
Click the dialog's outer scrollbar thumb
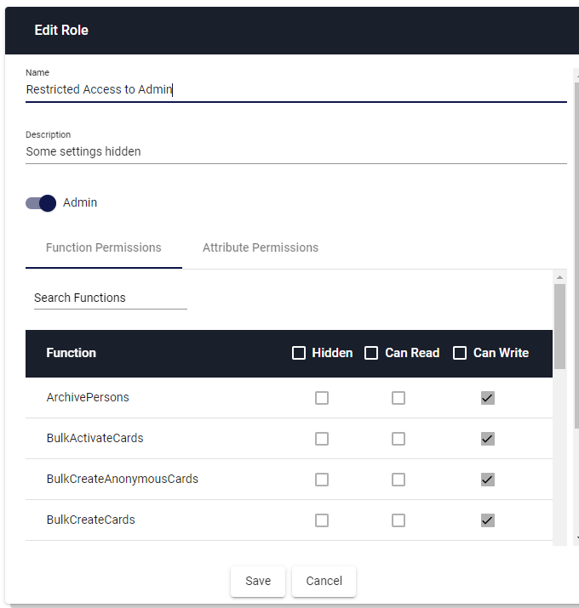pyautogui.click(x=576, y=256)
